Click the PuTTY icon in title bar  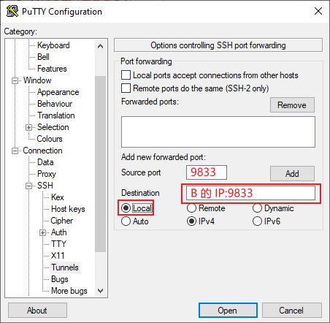tap(12, 11)
